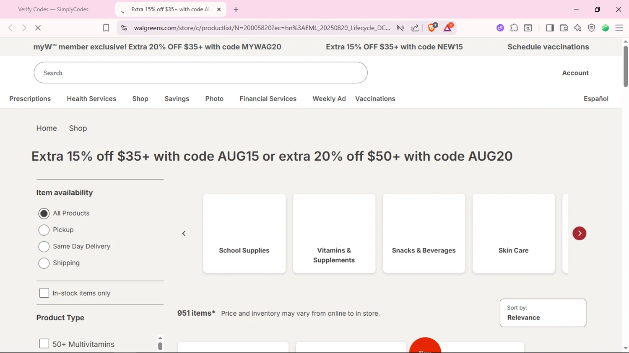The height and width of the screenshot is (353, 629).
Task: Open the Prescriptions menu
Action: pos(30,99)
